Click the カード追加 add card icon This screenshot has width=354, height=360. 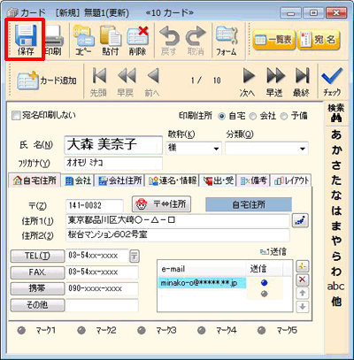(x=28, y=80)
